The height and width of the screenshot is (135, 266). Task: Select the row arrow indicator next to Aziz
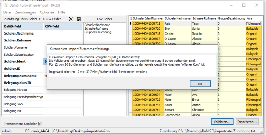pos(131,23)
